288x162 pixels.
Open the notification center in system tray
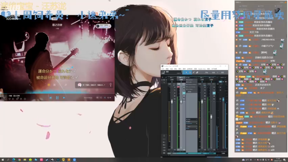(284, 160)
